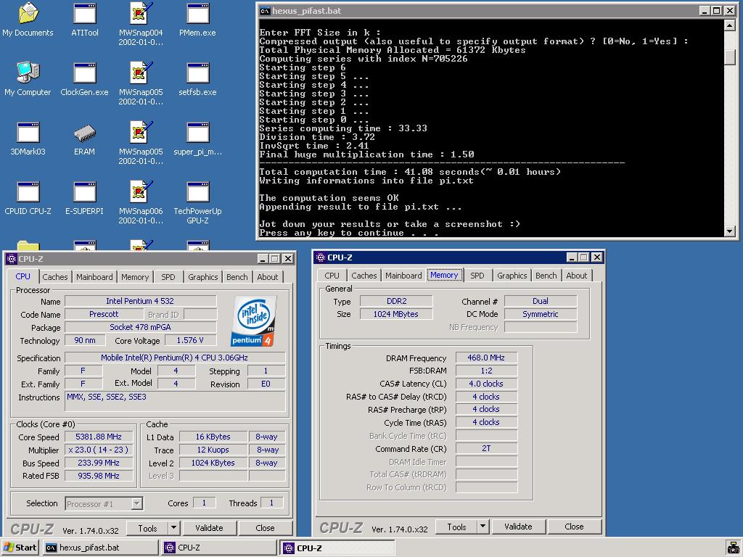Image resolution: width=743 pixels, height=557 pixels.
Task: Click Tools button in left CPU-Z
Action: point(147,528)
